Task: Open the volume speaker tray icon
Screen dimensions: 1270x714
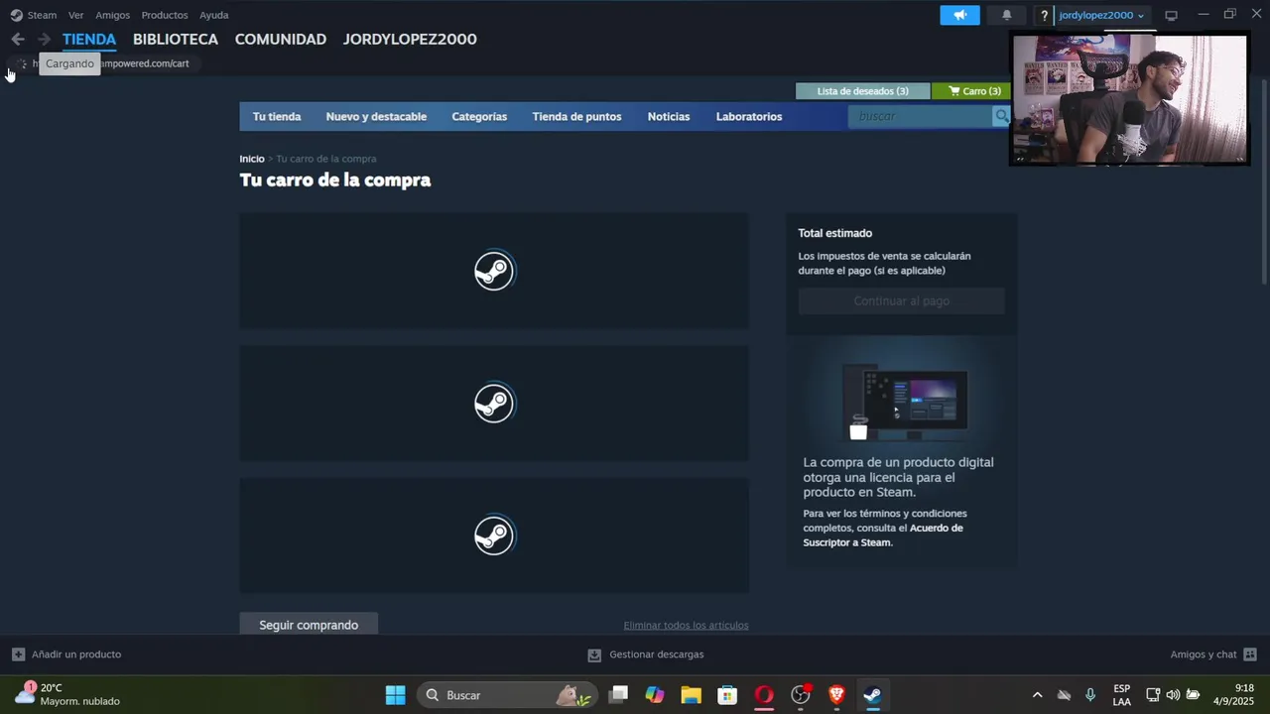Action: pyautogui.click(x=1173, y=695)
